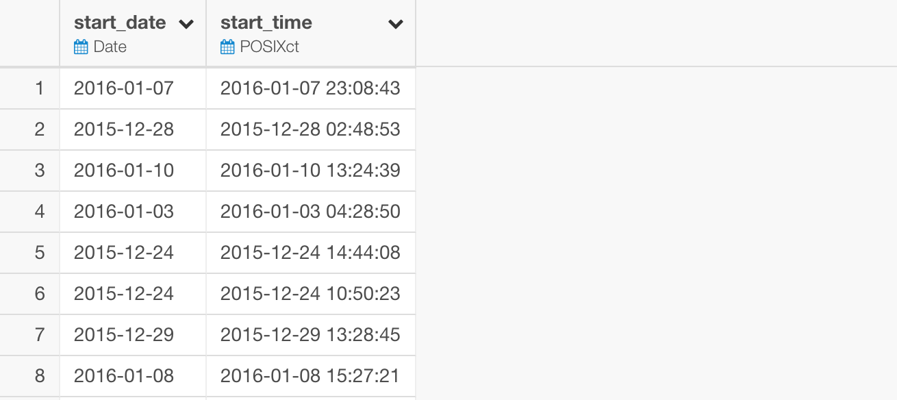Select row number 1
Screen dimensions: 897x400
click(x=29, y=88)
